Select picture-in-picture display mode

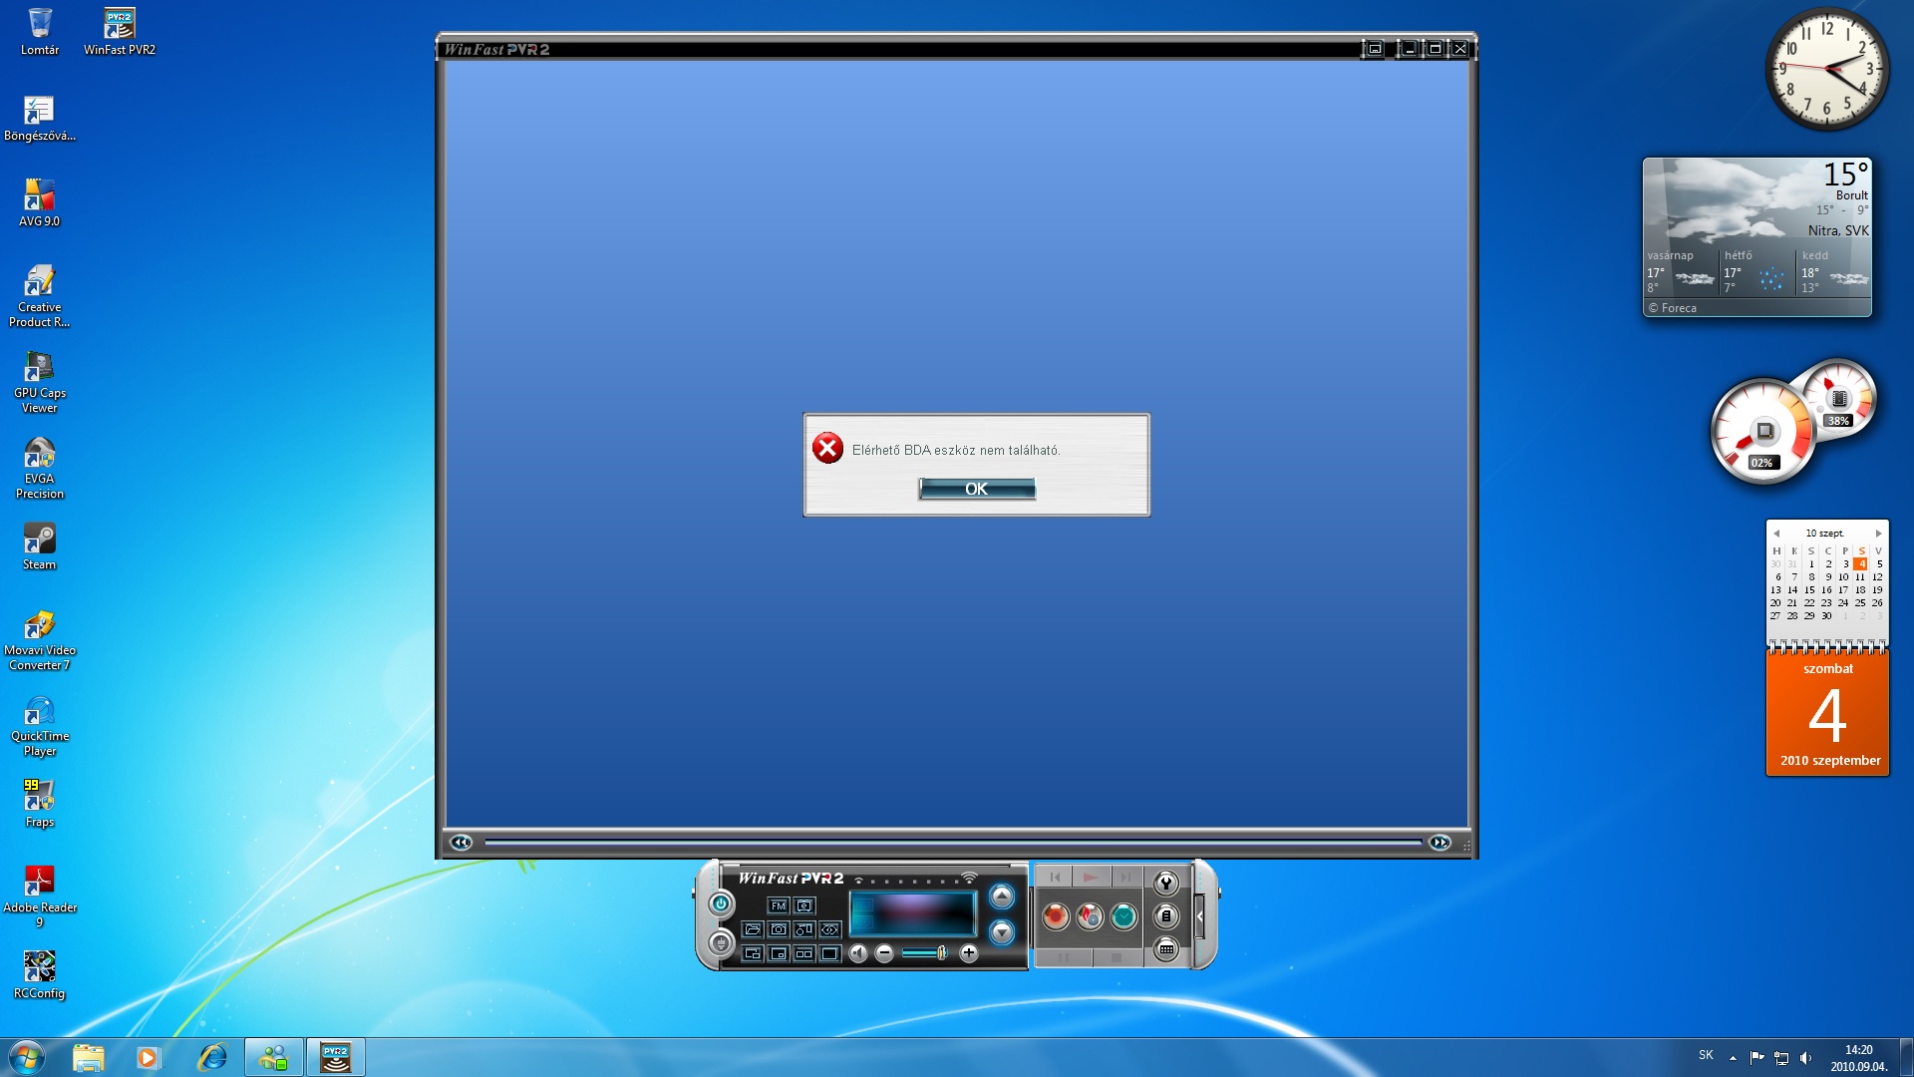[x=779, y=953]
